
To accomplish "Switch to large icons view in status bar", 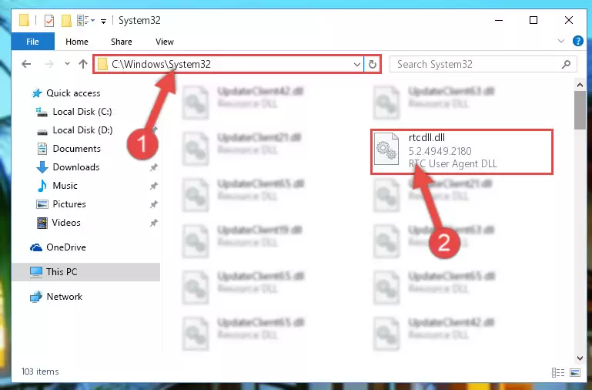I will 575,372.
